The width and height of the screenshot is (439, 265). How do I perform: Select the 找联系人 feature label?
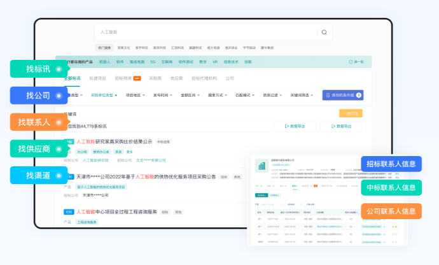pyautogui.click(x=39, y=122)
